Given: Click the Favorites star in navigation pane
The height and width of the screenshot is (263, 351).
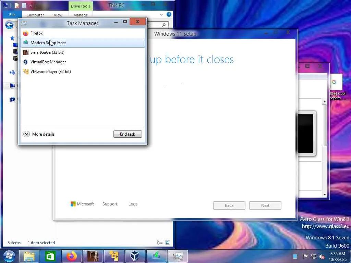Looking at the screenshot, I should click(x=12, y=38).
